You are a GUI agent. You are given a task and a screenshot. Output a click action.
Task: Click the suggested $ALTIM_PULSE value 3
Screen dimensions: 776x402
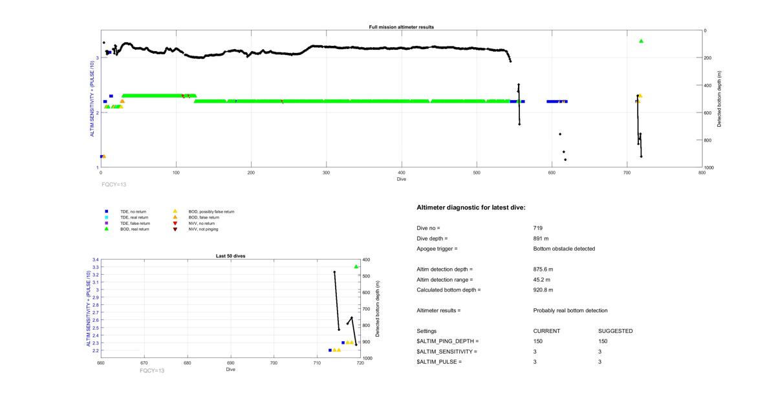click(x=600, y=362)
